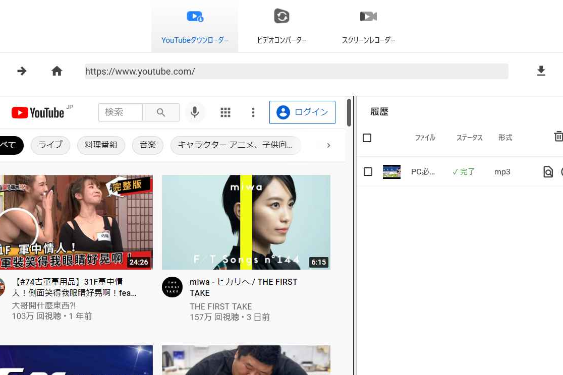Viewport: 563px width, 375px height.
Task: Click the forward arrow navigation icon
Action: pos(22,71)
